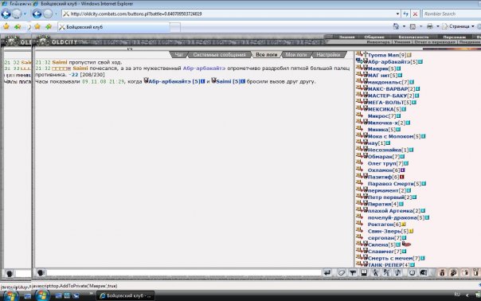
Task: Click private message icon beside Микрос
Action: click(x=359, y=115)
